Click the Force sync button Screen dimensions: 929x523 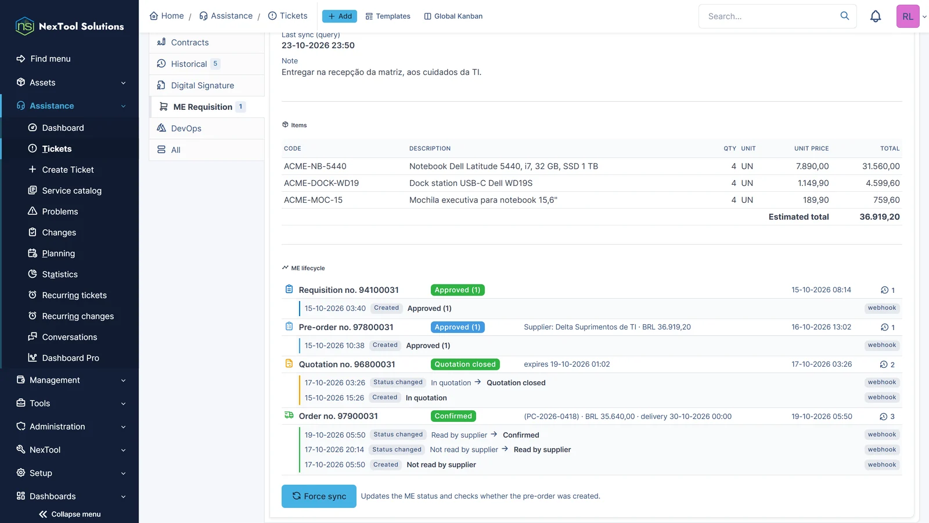click(319, 496)
